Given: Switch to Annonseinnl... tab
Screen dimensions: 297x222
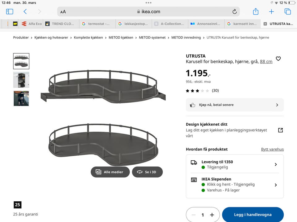Looking at the screenshot, I should 206,24.
